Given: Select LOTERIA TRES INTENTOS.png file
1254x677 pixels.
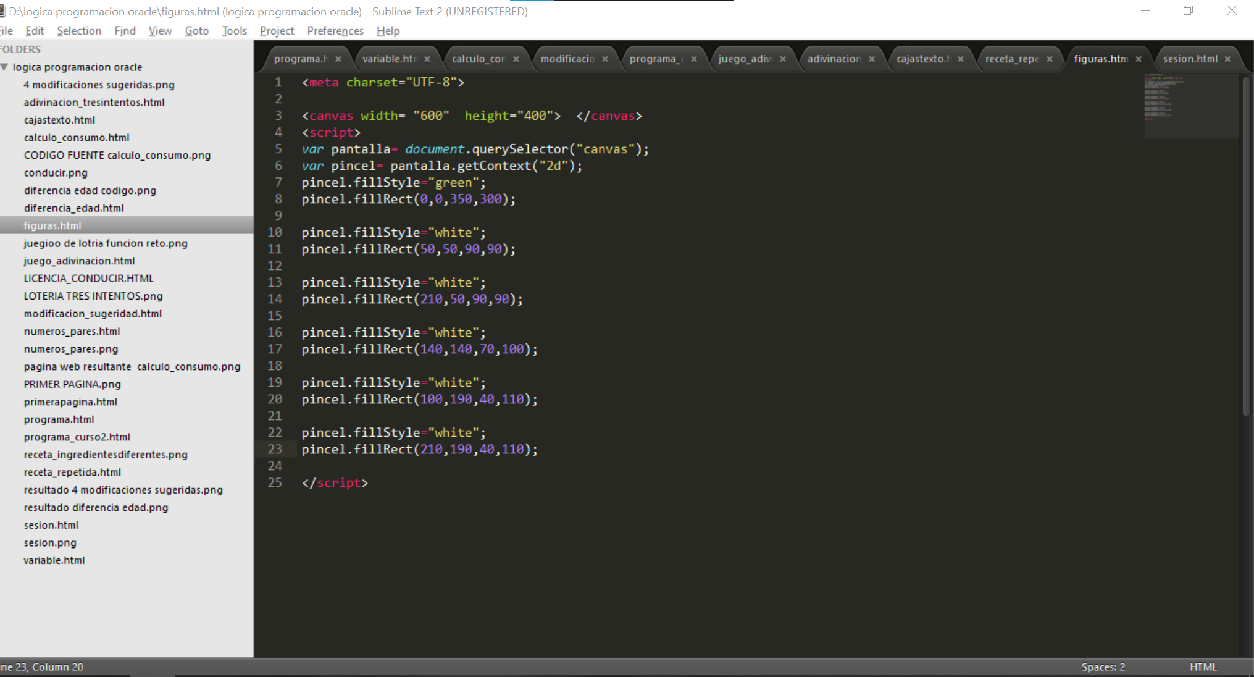Looking at the screenshot, I should [93, 296].
